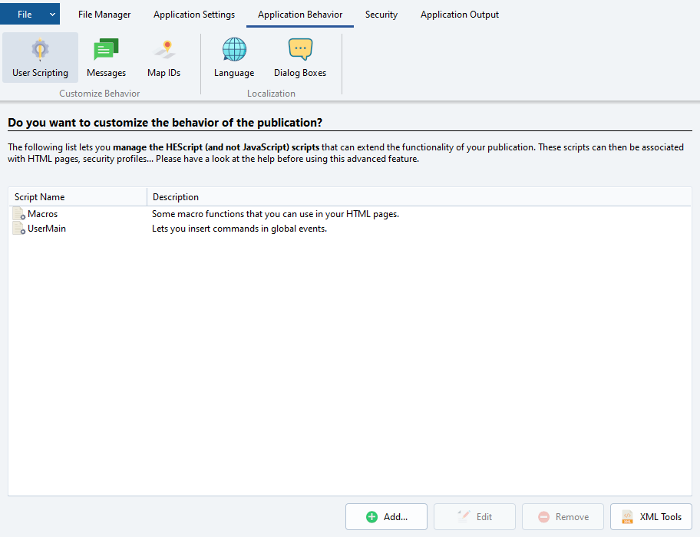This screenshot has width=700, height=537.
Task: Switch to the Application Settings tab
Action: coord(194,15)
